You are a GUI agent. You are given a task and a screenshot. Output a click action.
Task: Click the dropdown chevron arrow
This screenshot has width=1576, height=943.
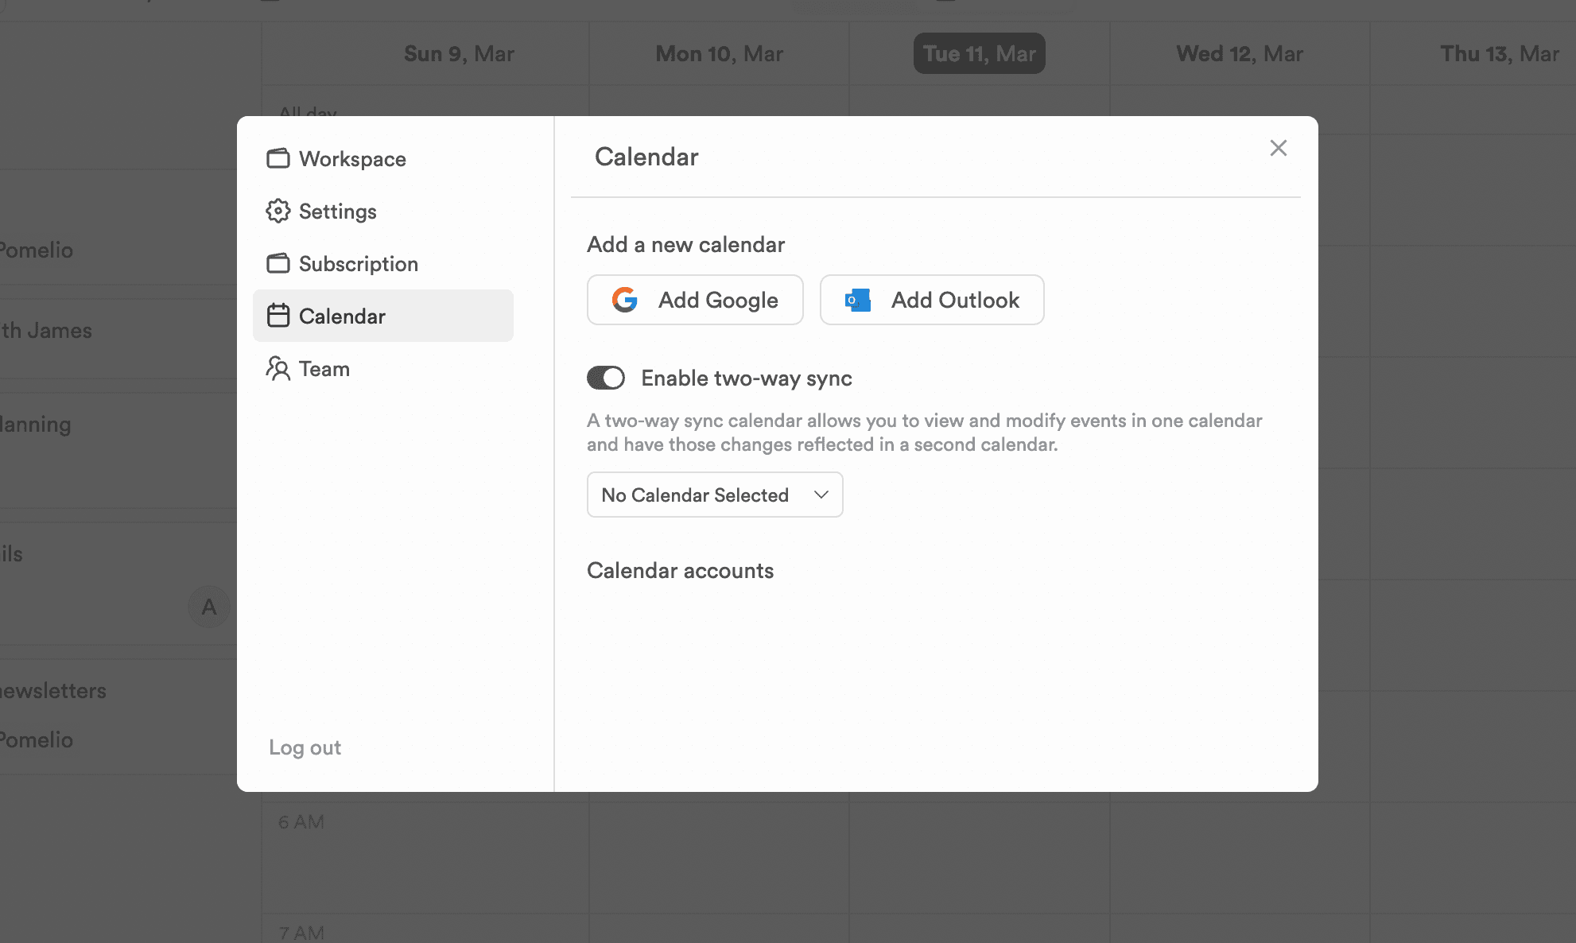(x=821, y=495)
